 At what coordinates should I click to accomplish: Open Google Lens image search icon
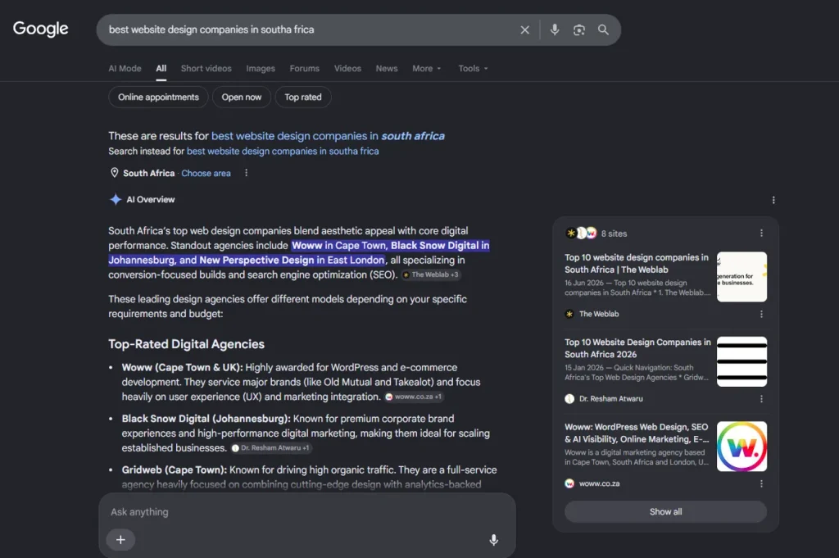(x=579, y=30)
